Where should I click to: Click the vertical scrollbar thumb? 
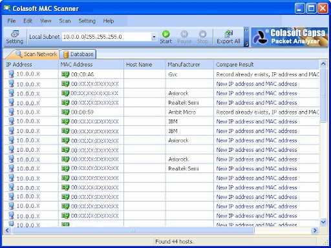(x=323, y=96)
